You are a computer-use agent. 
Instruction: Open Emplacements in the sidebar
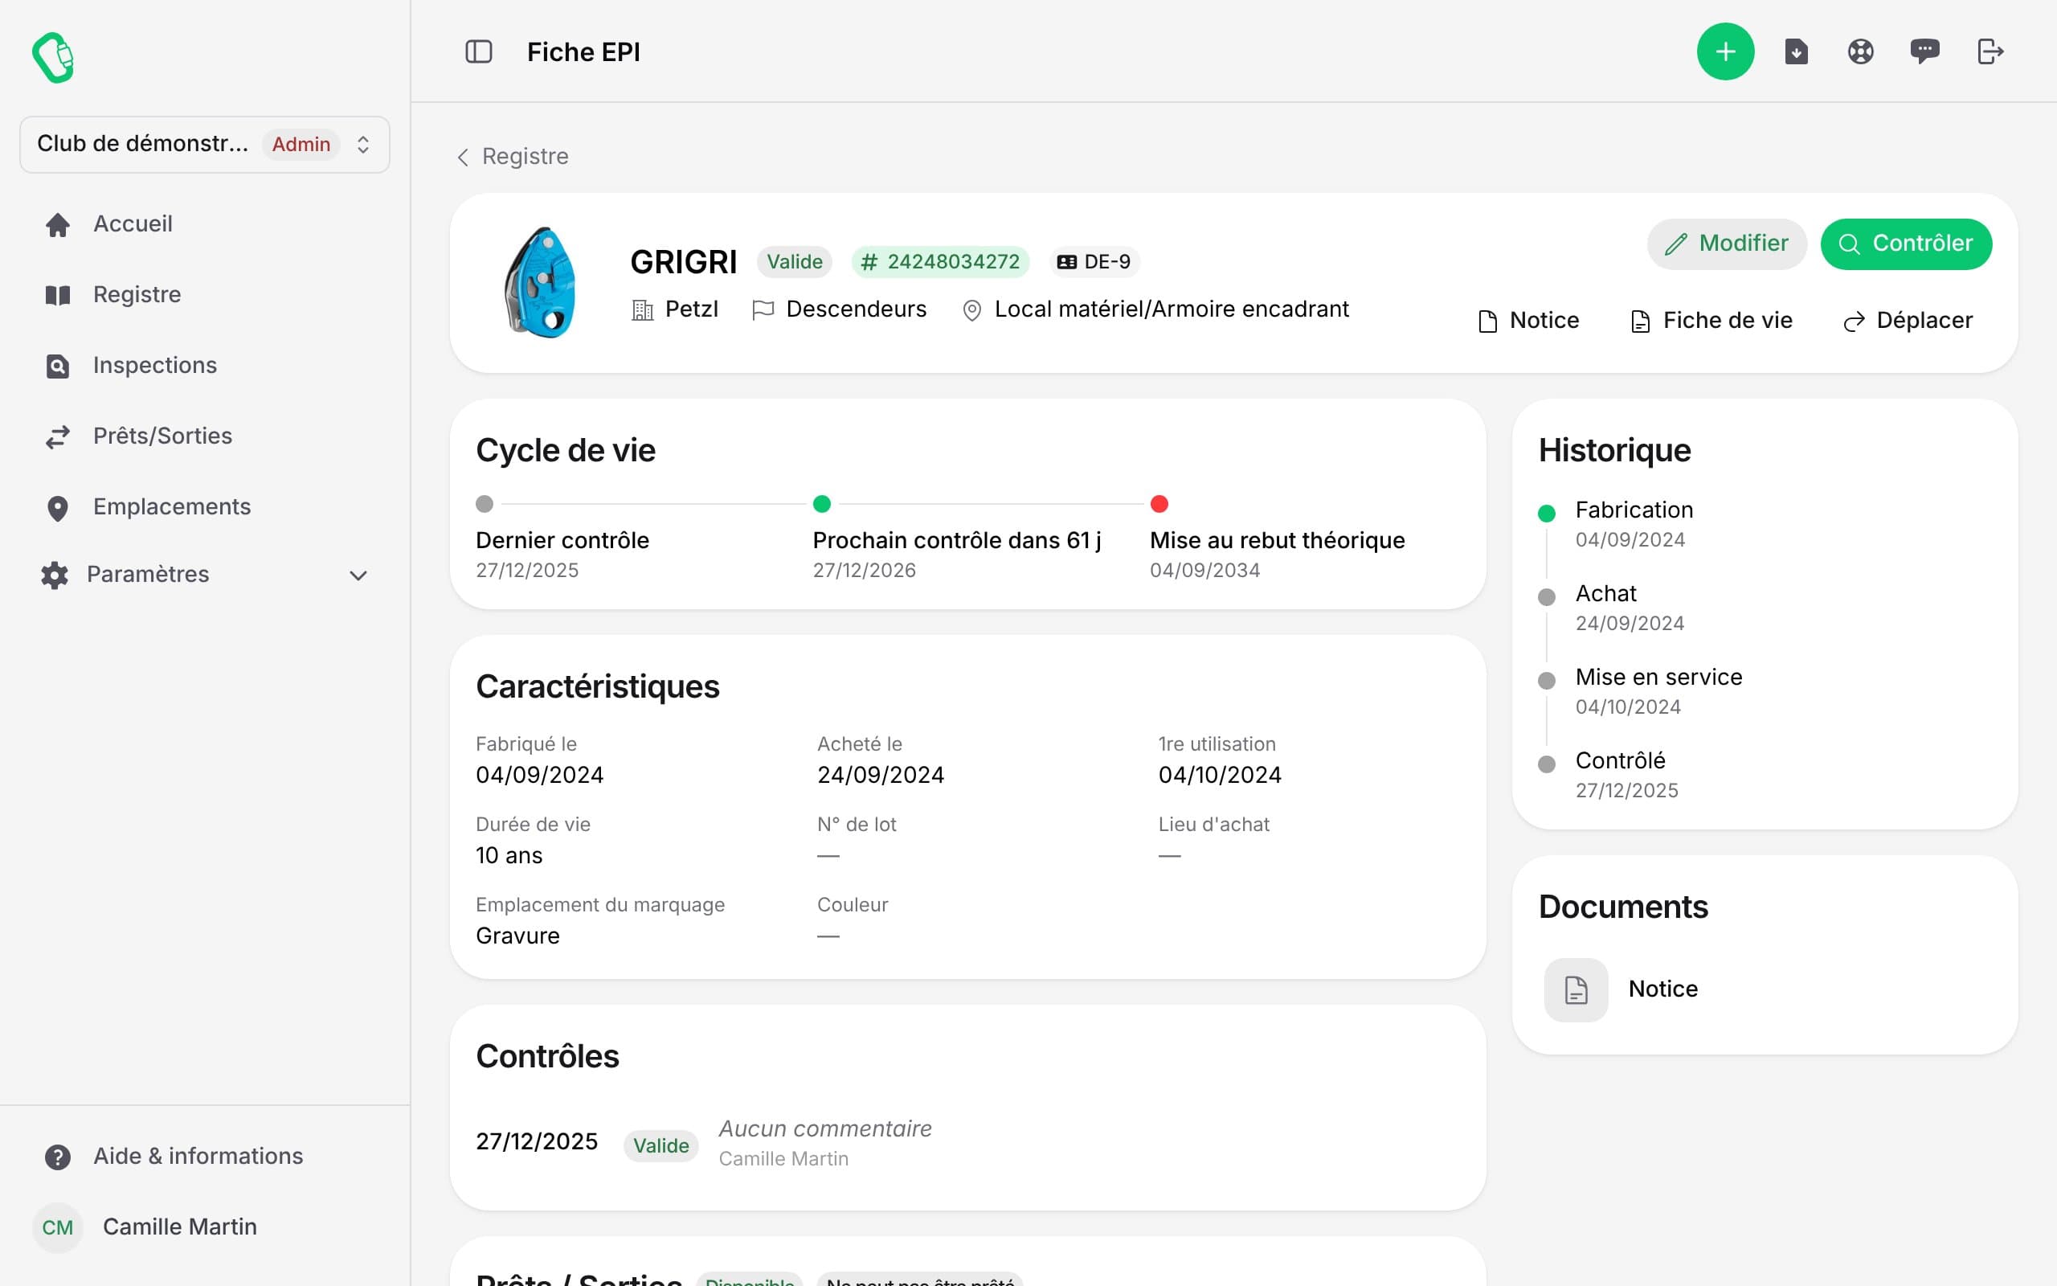(204, 507)
